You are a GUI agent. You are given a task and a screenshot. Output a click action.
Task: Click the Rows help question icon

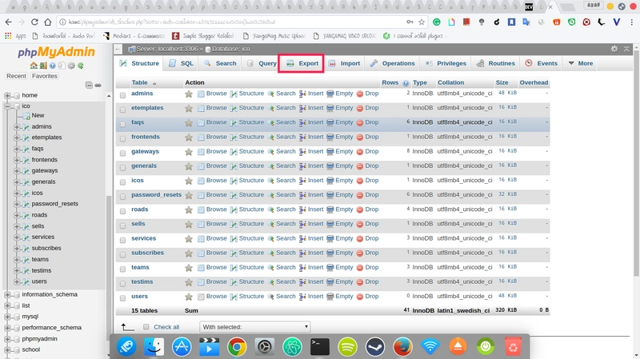point(406,83)
